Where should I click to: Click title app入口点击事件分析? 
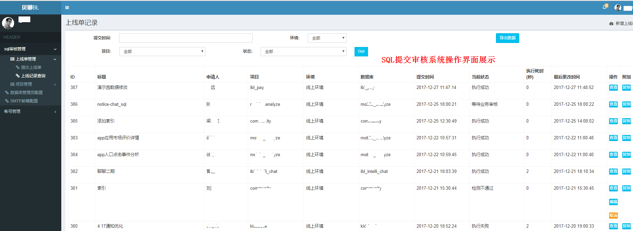point(118,154)
